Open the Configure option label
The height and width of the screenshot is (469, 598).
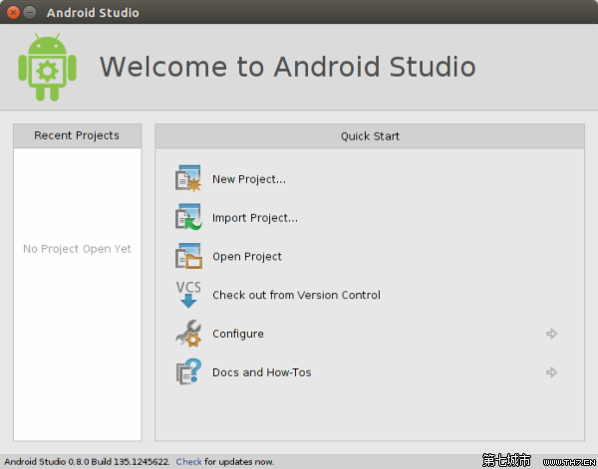(x=238, y=334)
